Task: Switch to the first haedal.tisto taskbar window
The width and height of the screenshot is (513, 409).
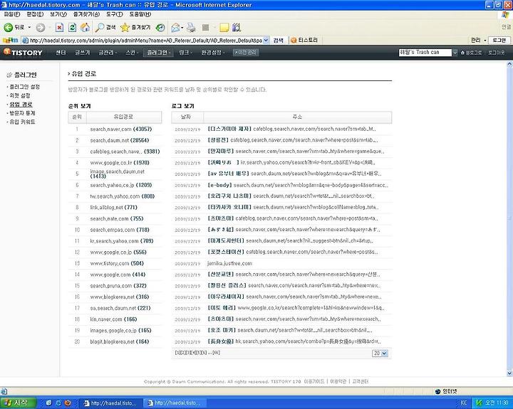Action: (x=110, y=403)
